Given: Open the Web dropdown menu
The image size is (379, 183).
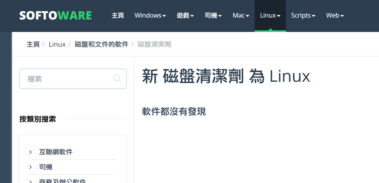Looking at the screenshot, I should (x=335, y=16).
